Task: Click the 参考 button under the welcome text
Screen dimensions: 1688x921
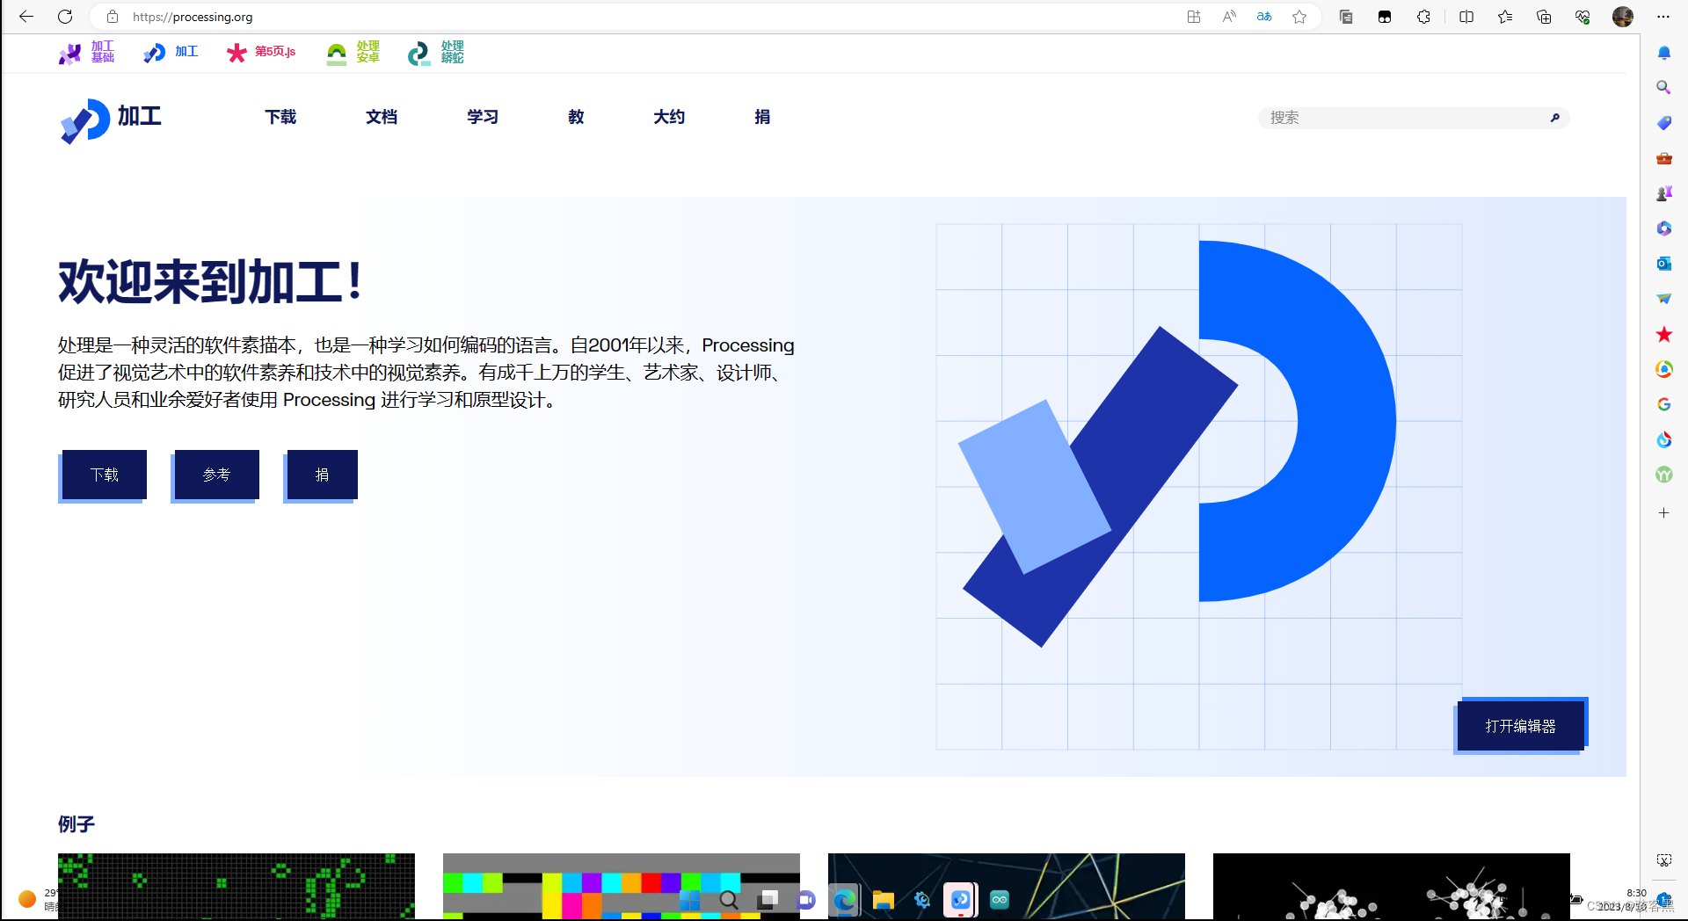Action: point(215,475)
